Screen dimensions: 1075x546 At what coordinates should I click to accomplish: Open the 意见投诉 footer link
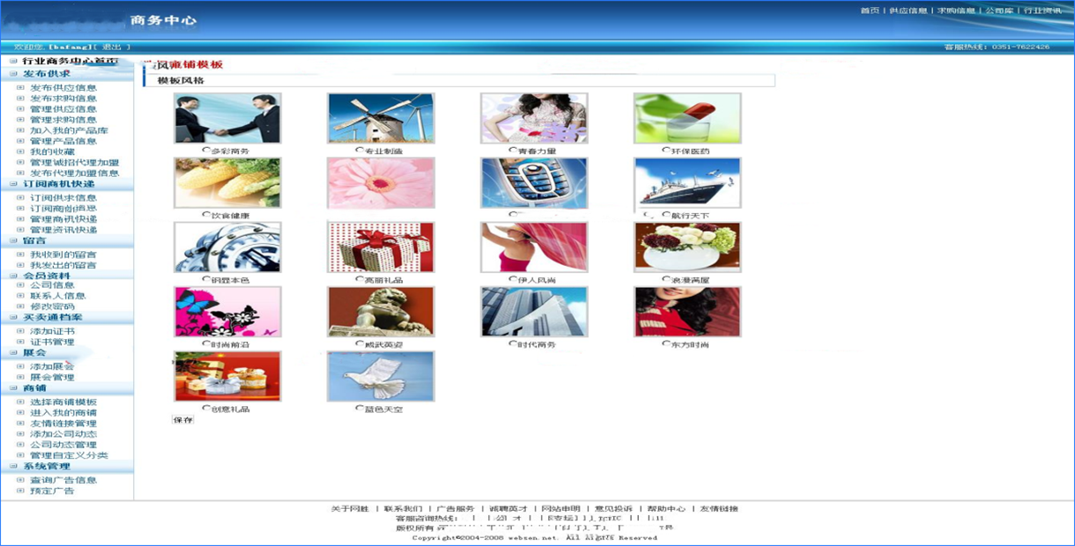coord(614,509)
